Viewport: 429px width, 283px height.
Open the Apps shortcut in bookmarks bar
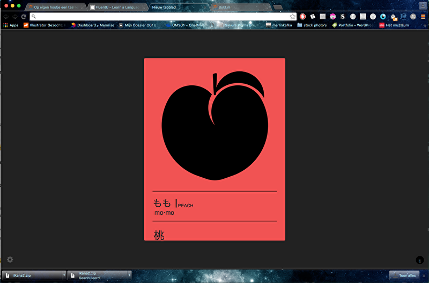pyautogui.click(x=11, y=25)
